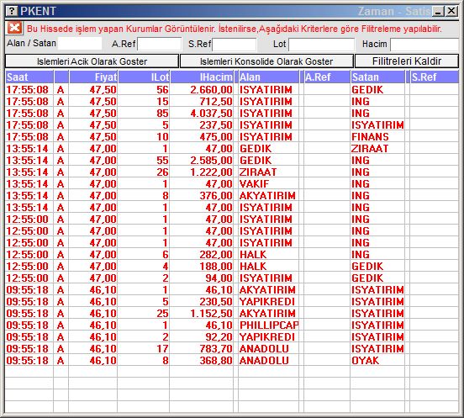Select buyer PHILLIPCAP cell
The width and height of the screenshot is (464, 418).
click(269, 325)
